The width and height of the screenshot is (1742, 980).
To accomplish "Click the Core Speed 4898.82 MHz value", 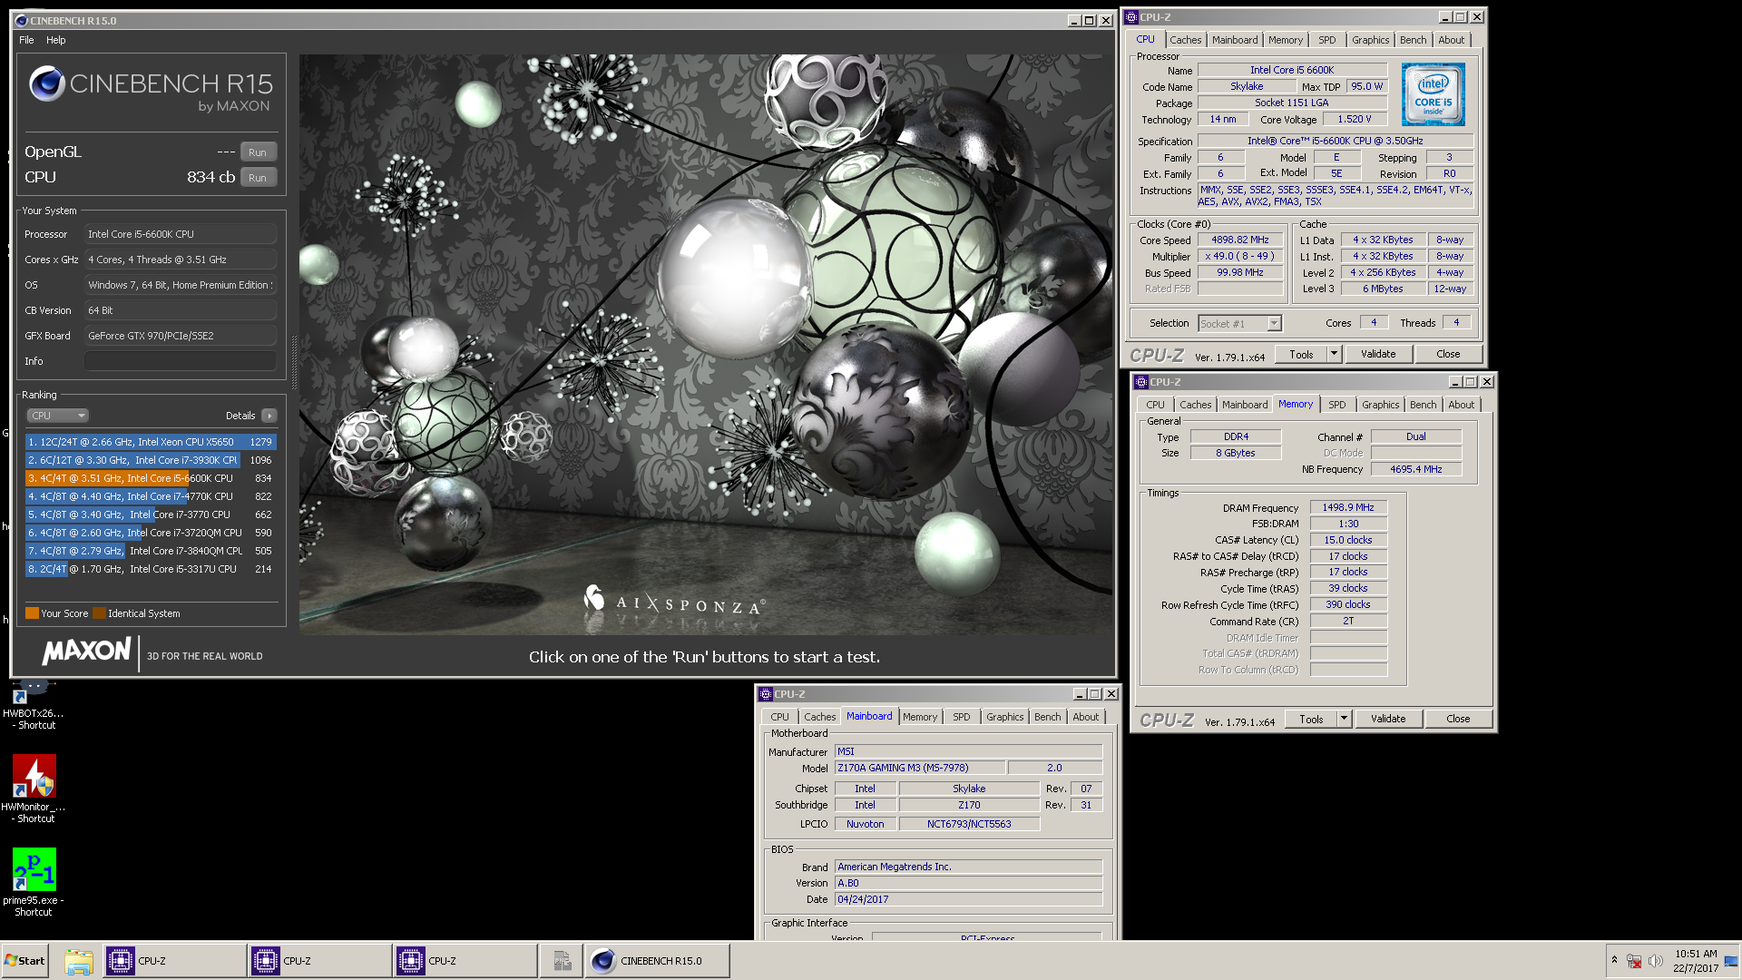I will click(1239, 240).
